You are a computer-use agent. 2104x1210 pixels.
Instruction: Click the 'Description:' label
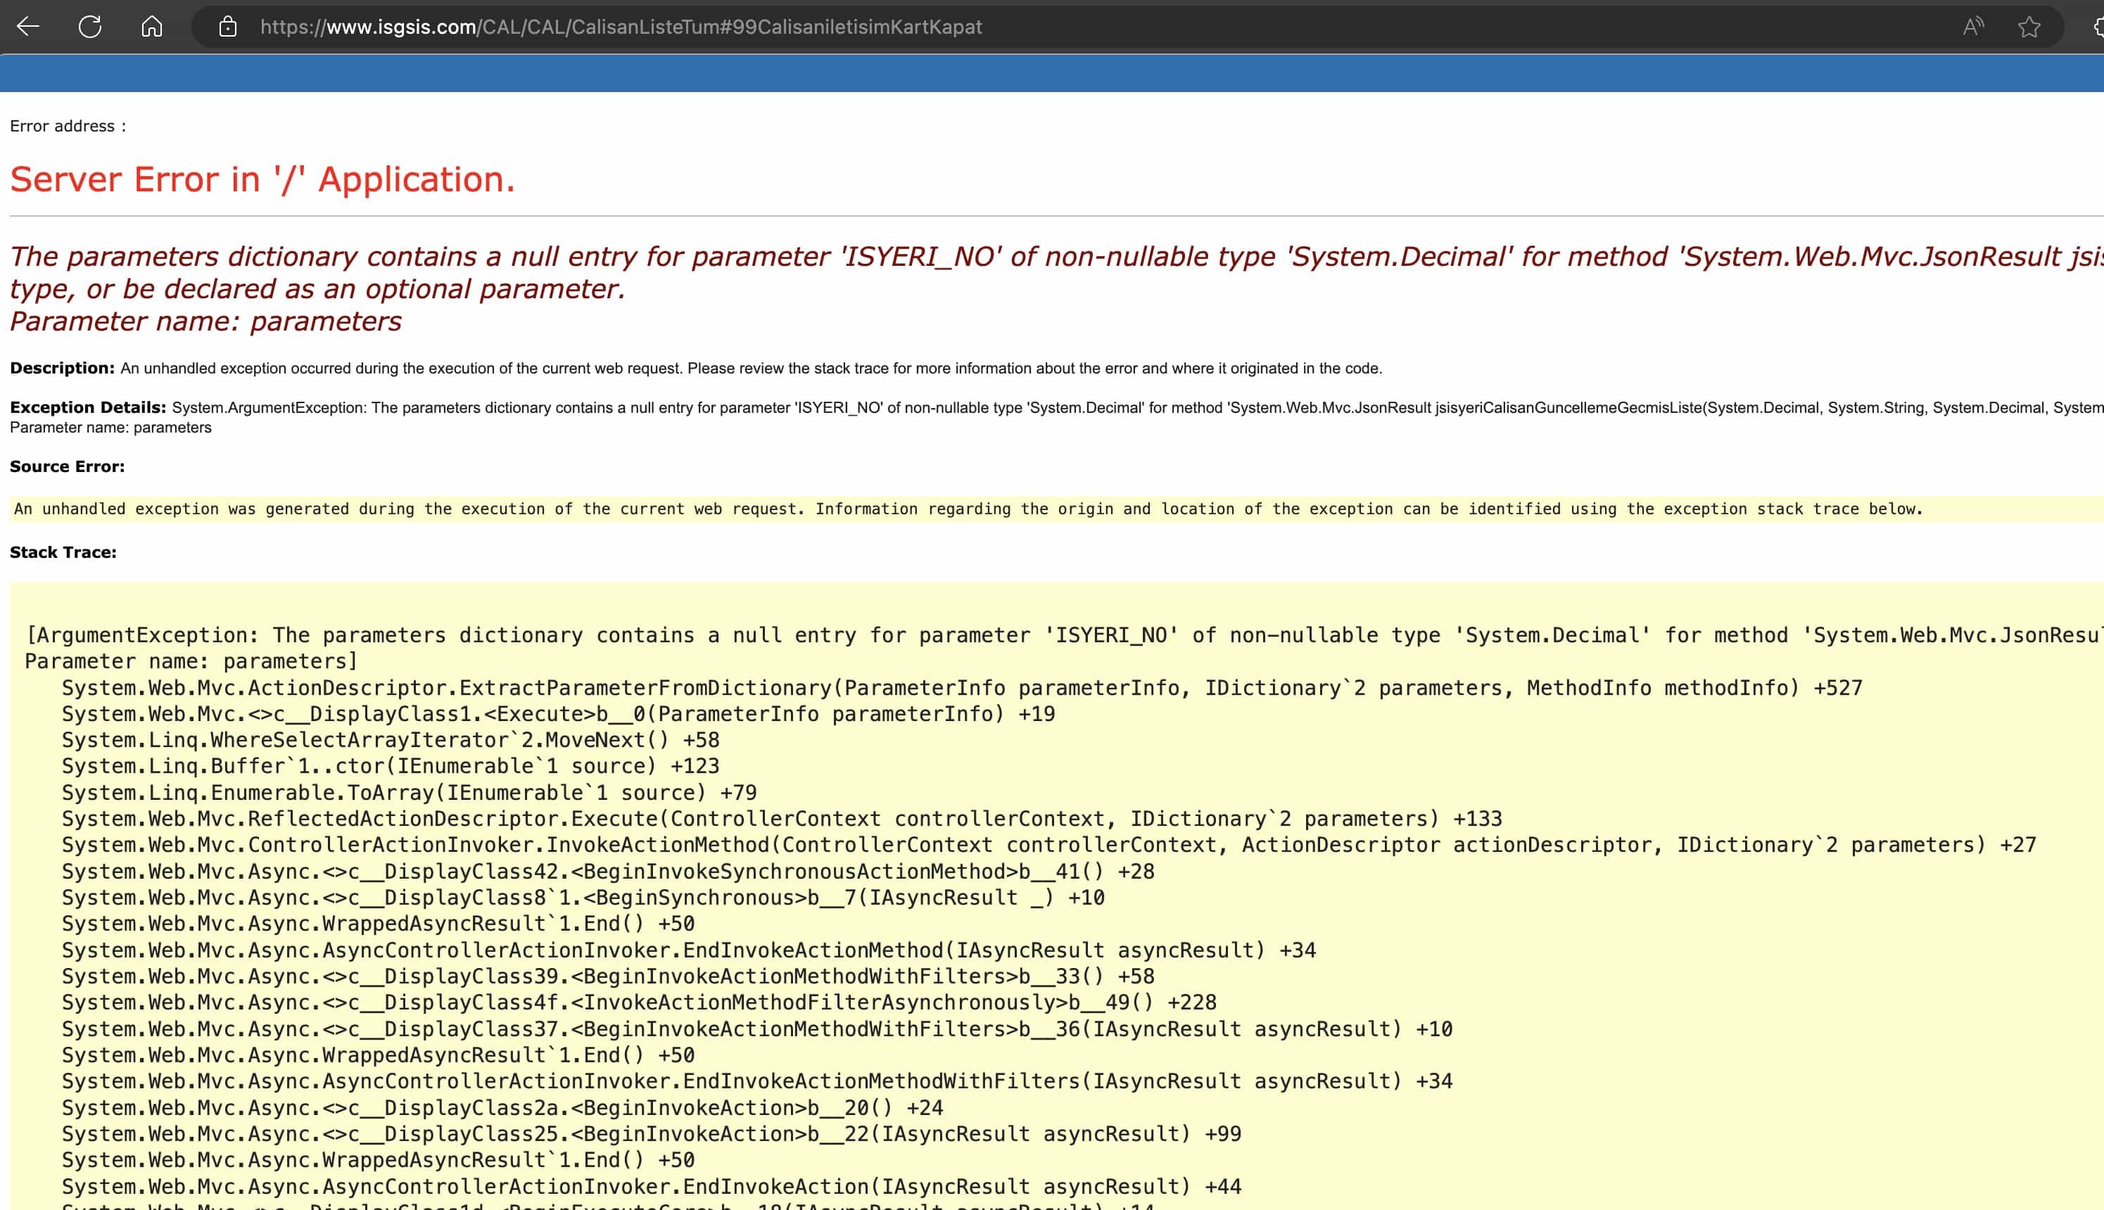pyautogui.click(x=63, y=368)
